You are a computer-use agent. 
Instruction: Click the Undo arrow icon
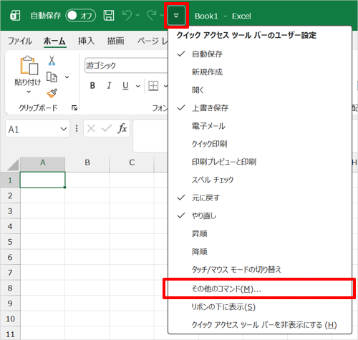(x=127, y=15)
